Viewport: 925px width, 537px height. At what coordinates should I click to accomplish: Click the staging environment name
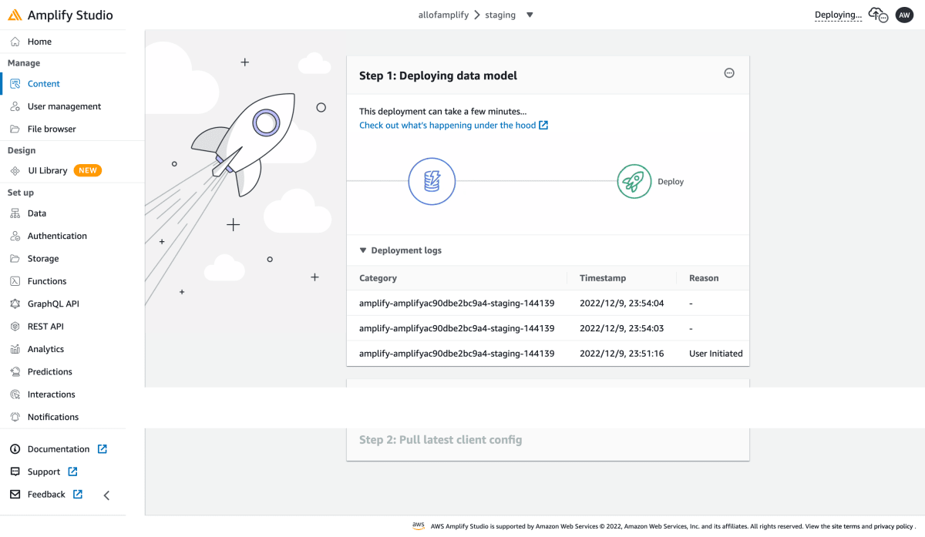point(500,15)
